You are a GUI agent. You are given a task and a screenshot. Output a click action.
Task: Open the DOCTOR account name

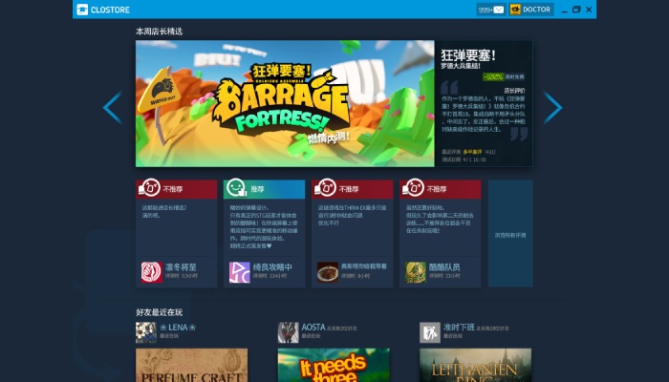(537, 10)
